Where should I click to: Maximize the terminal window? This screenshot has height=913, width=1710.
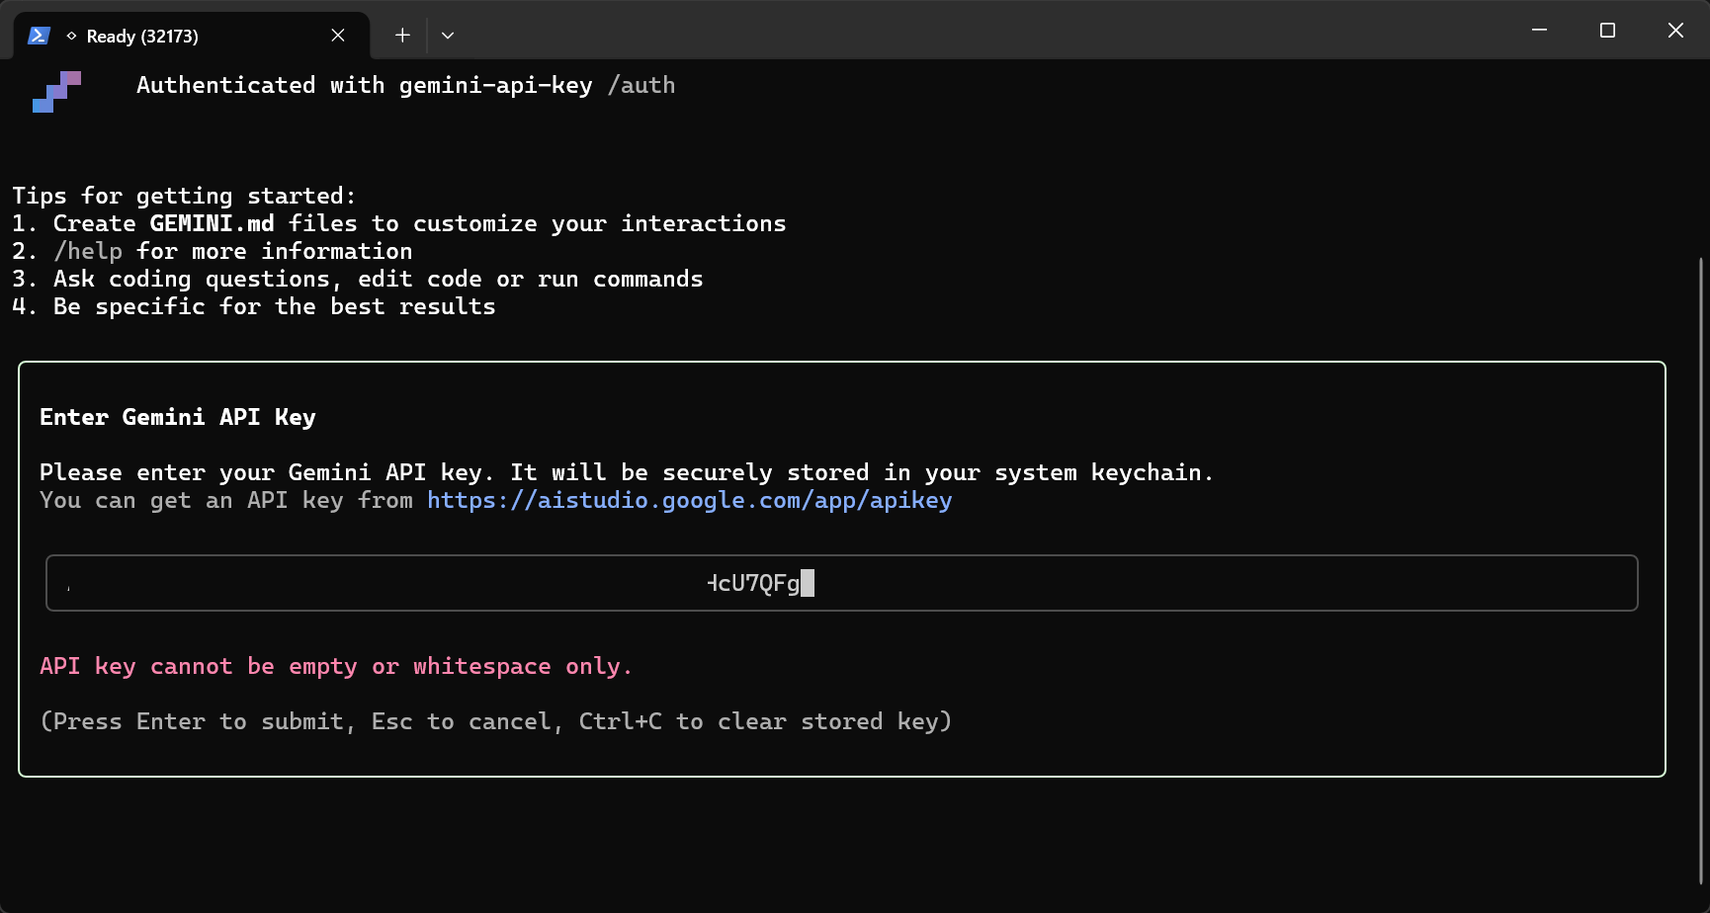click(x=1607, y=30)
